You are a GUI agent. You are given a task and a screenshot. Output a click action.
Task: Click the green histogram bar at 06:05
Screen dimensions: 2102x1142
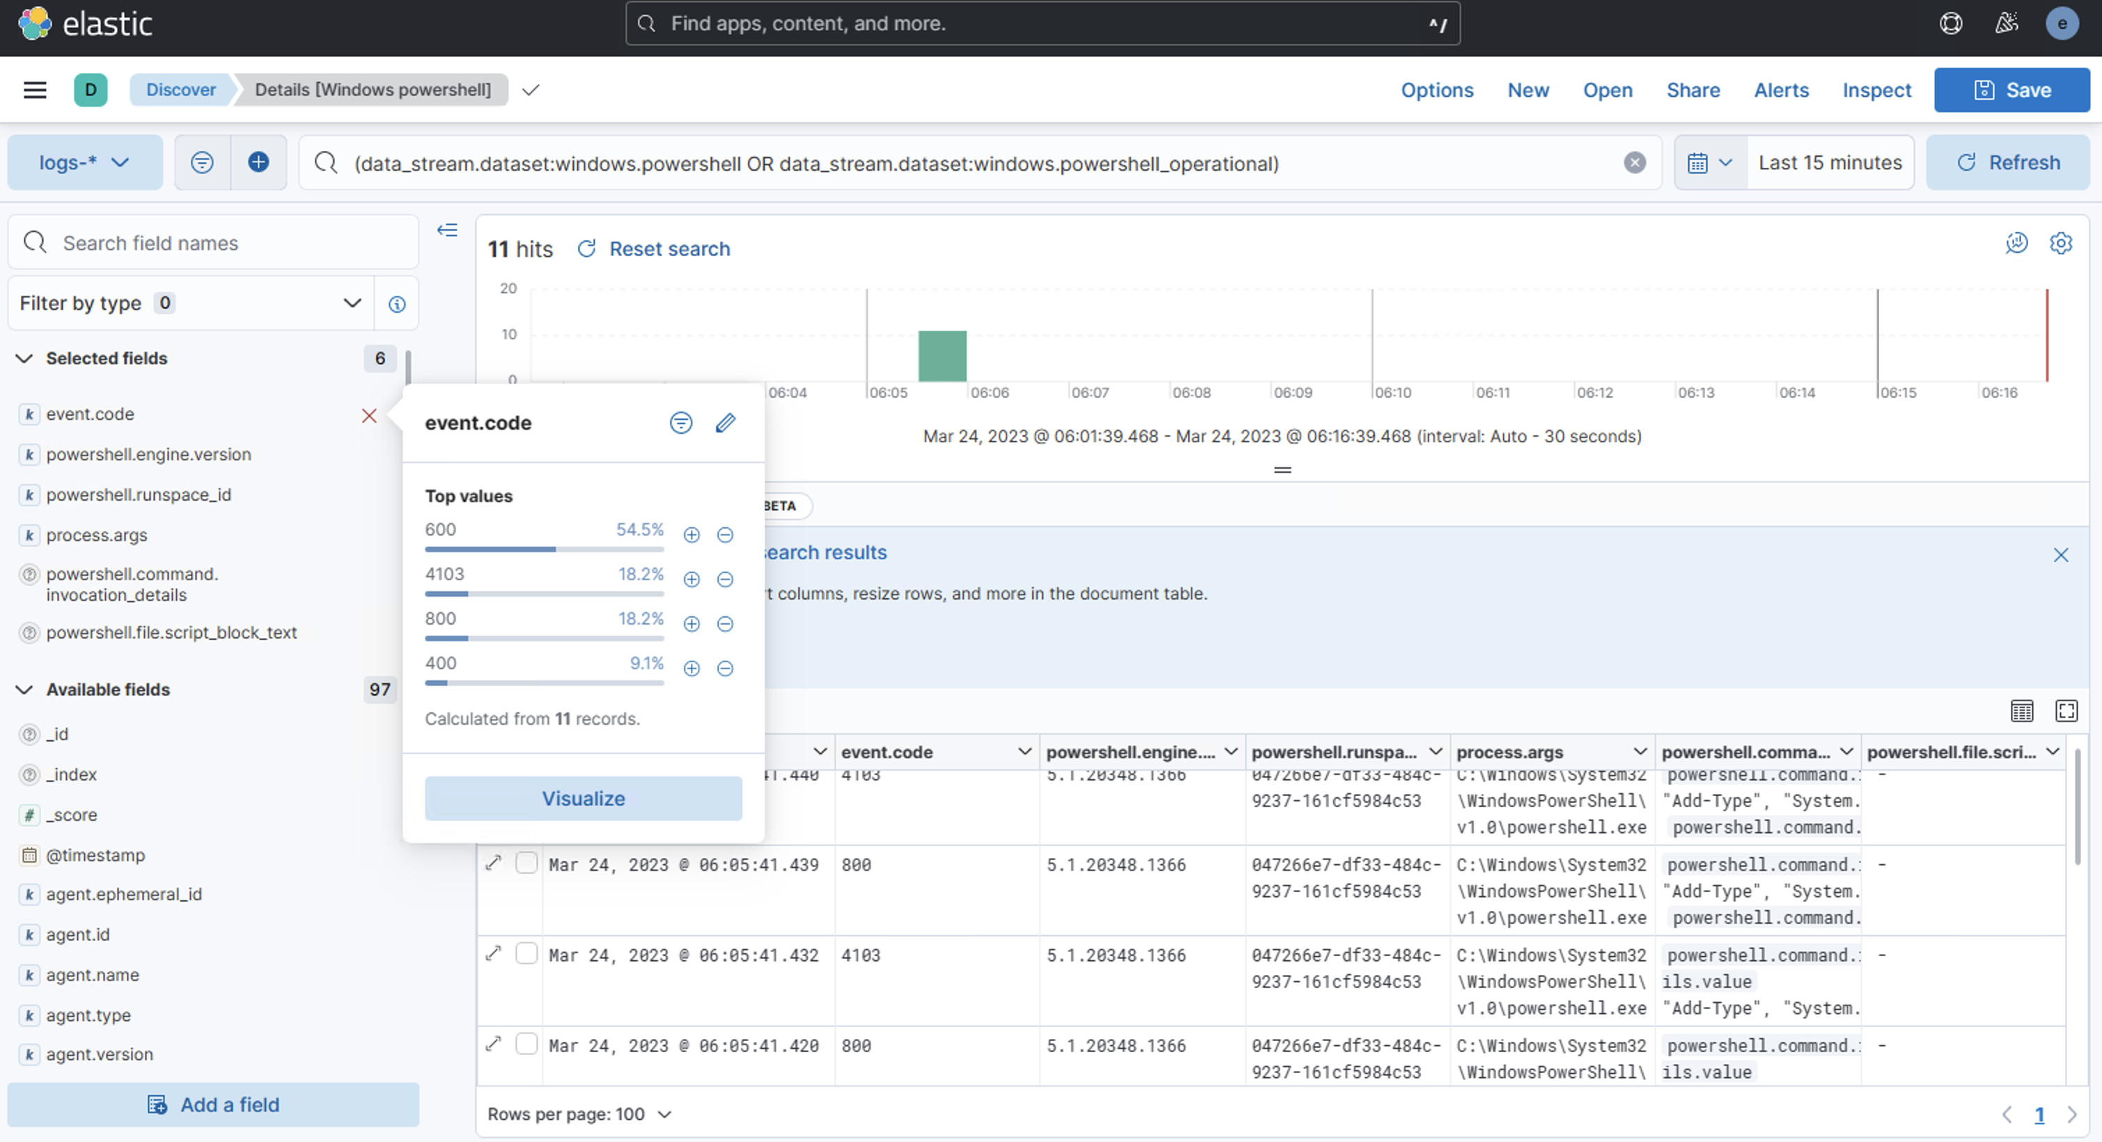pyautogui.click(x=942, y=356)
